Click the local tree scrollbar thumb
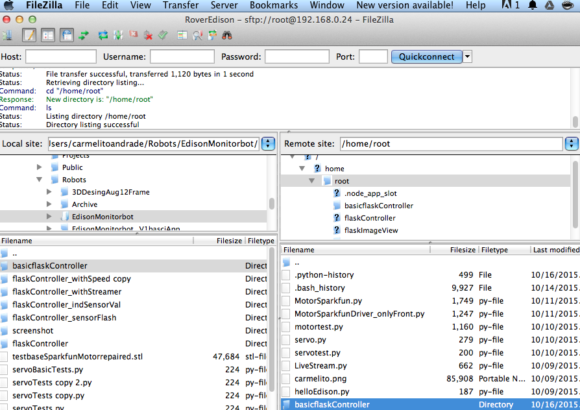 tap(271, 204)
